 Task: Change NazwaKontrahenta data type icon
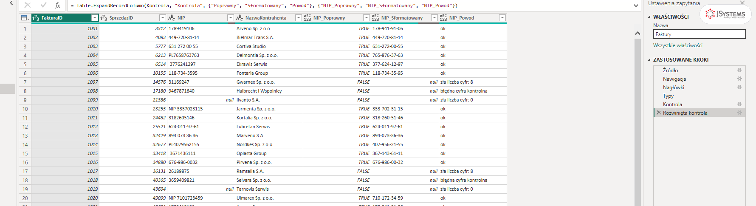coord(240,18)
